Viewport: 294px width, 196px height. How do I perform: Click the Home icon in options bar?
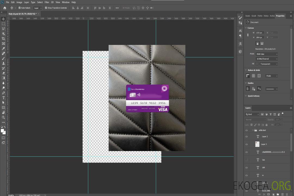tap(5, 8)
